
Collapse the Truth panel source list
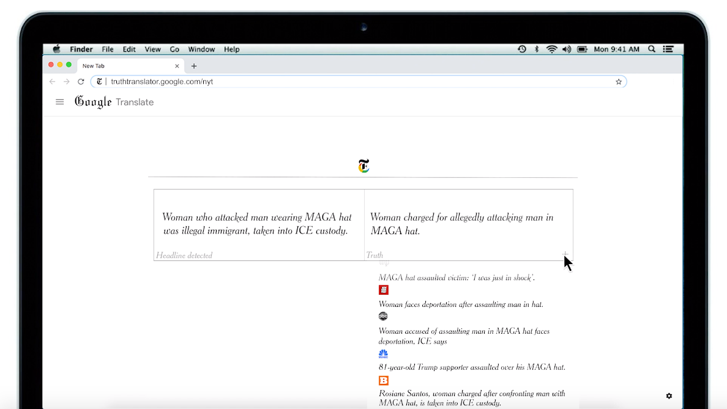tap(565, 254)
